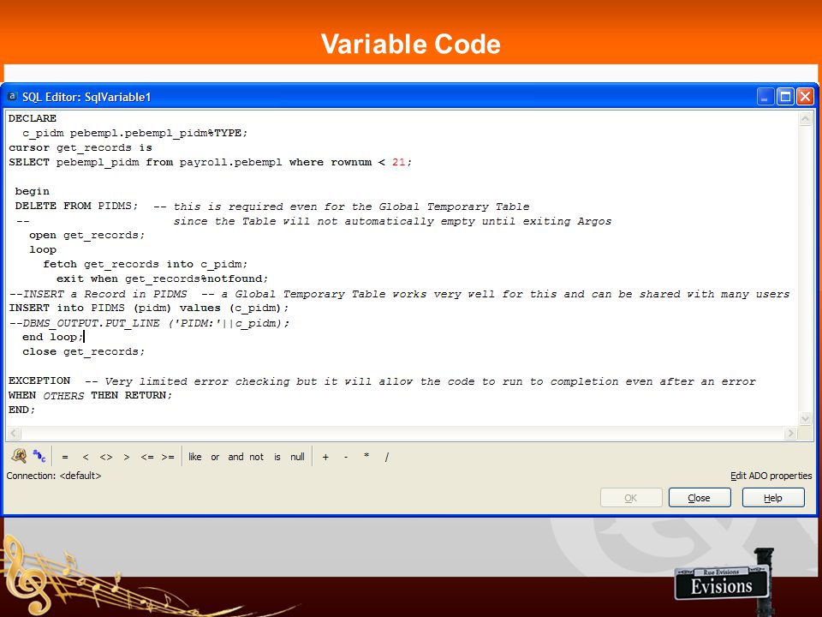
Task: Click the final 'END;' line
Action: pos(21,410)
